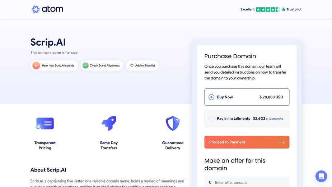Image resolution: width=332 pixels, height=187 pixels.
Task: Click the atom logo
Action: [47, 9]
